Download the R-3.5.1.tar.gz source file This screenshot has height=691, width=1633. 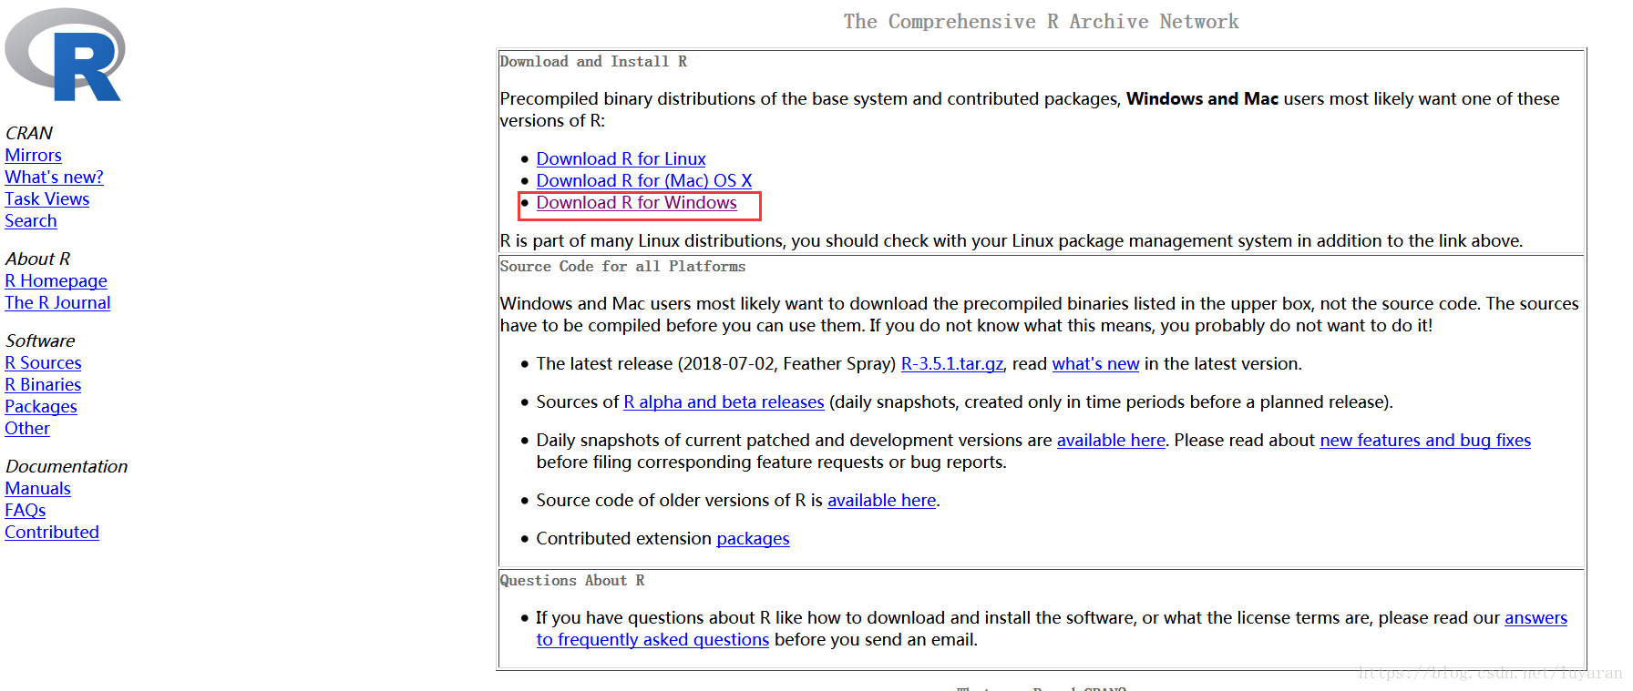click(x=951, y=364)
